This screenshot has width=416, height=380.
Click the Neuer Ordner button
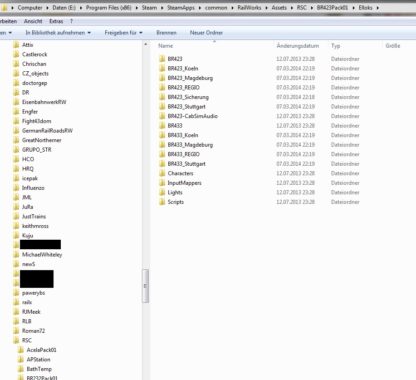206,33
